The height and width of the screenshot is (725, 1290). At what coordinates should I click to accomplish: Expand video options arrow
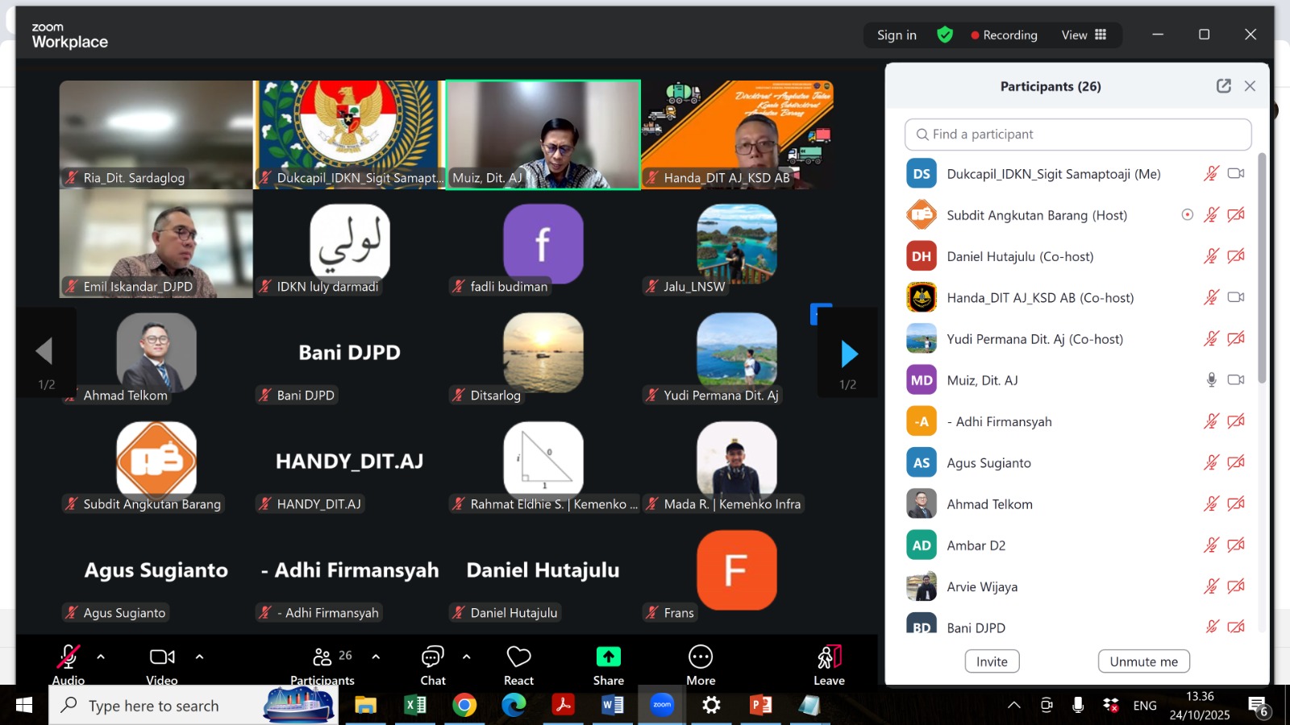[x=200, y=657]
